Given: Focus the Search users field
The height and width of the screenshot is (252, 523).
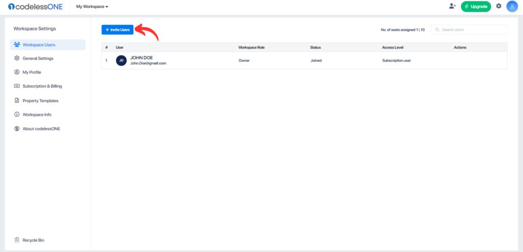Looking at the screenshot, I should pos(469,30).
